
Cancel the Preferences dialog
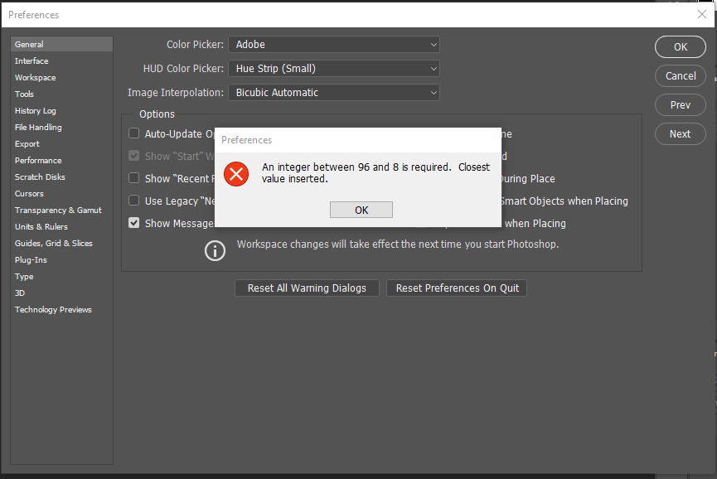pyautogui.click(x=681, y=76)
